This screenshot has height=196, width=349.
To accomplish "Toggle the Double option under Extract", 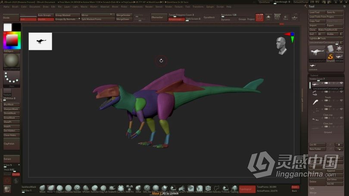I will [16, 174].
